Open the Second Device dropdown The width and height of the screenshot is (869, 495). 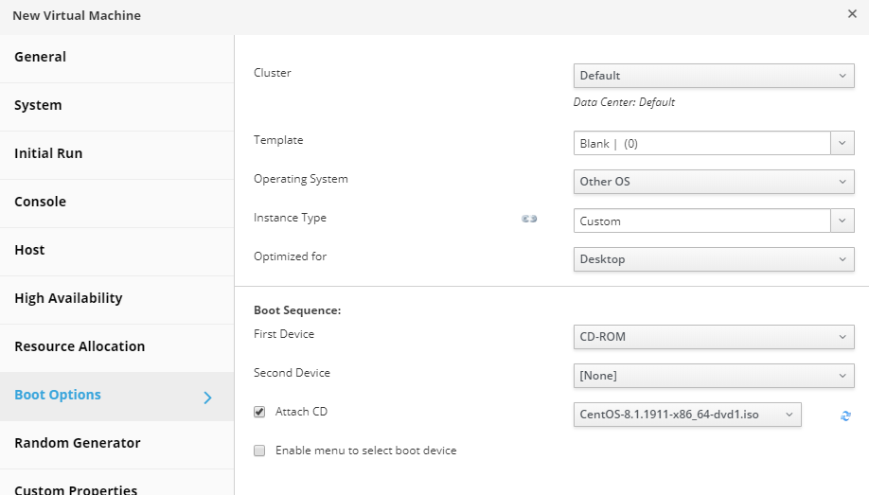click(x=714, y=376)
